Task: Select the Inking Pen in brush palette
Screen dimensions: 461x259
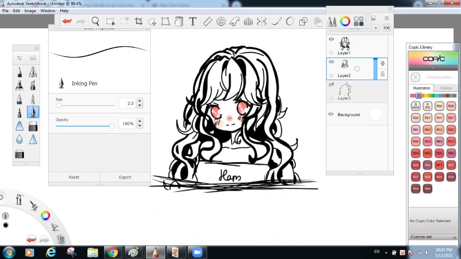Action: tap(33, 112)
